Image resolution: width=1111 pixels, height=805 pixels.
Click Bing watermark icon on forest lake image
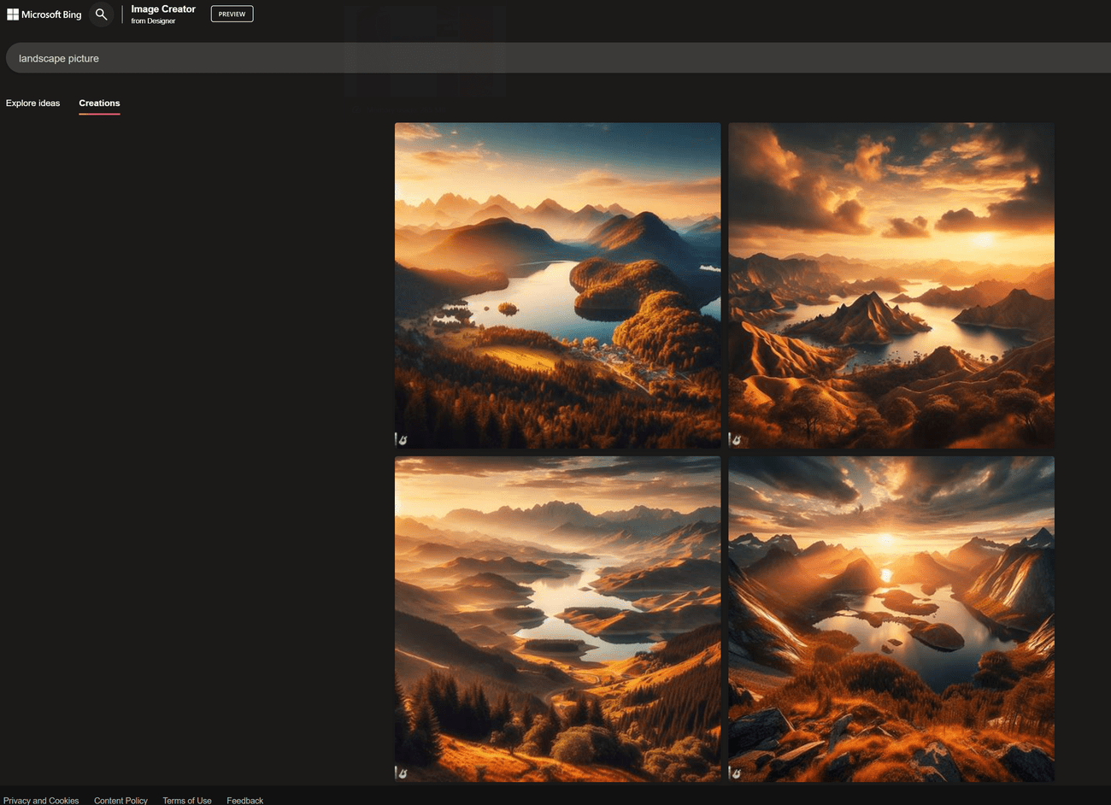tap(402, 440)
